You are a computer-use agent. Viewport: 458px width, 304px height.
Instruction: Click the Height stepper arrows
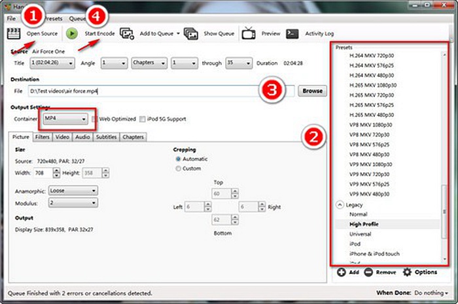[106, 173]
